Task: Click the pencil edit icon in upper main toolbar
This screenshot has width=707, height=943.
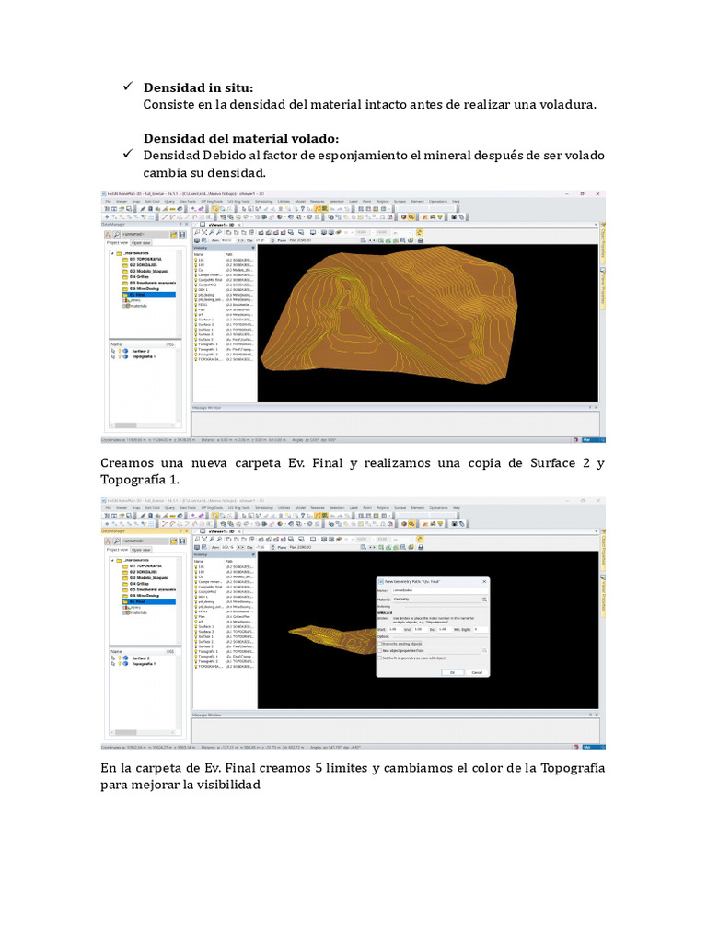Action: tap(143, 209)
